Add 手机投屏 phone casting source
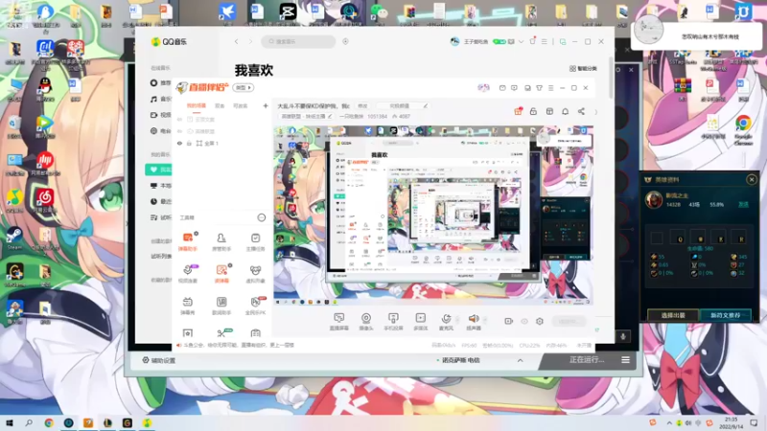The width and height of the screenshot is (767, 431). pyautogui.click(x=393, y=322)
